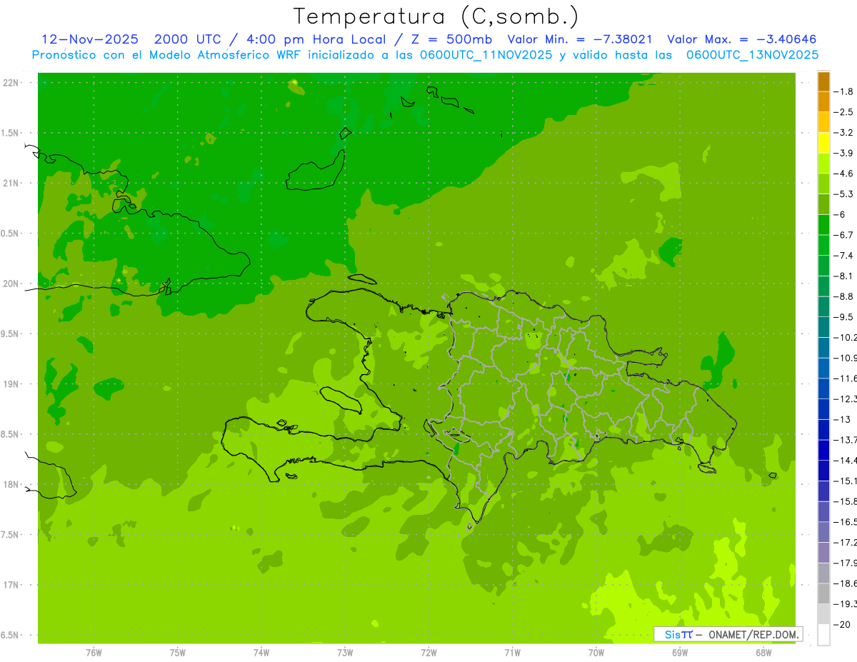Pick the orange swatch between -1.8 and -2.5
This screenshot has height=662, width=857.
823,102
